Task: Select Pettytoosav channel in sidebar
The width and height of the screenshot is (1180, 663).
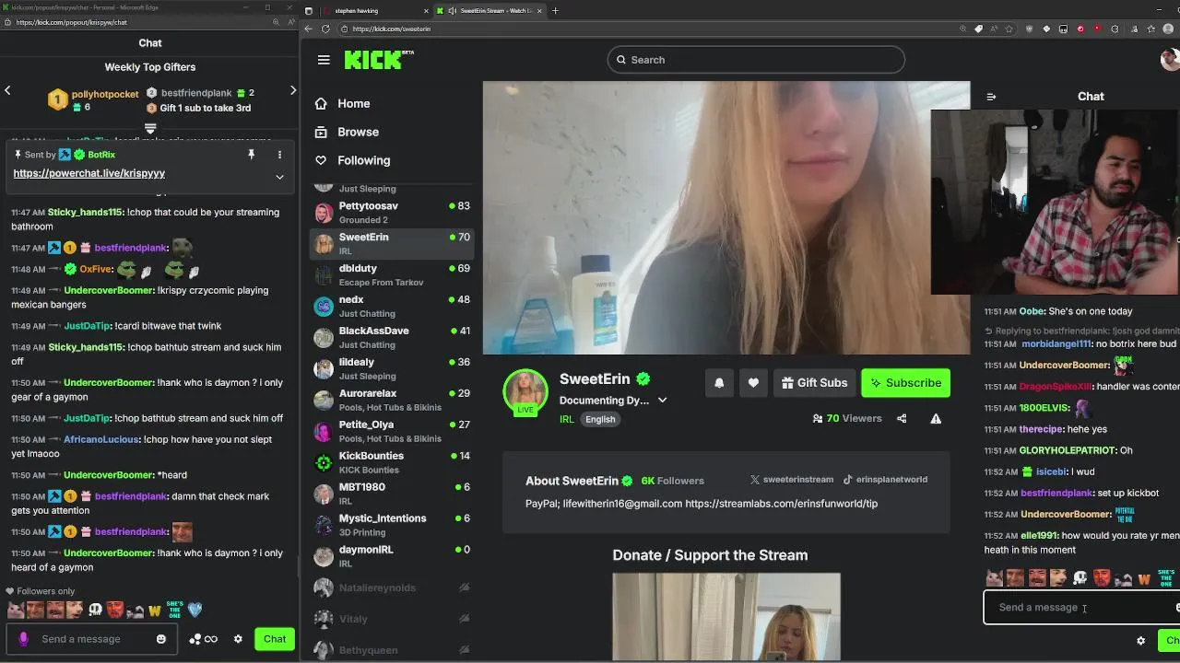Action: click(x=392, y=212)
